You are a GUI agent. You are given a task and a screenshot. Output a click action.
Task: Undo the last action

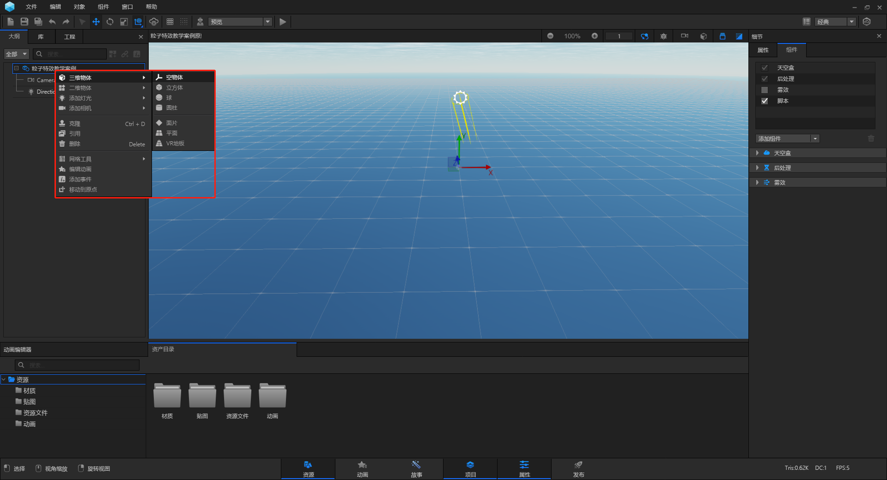click(52, 22)
